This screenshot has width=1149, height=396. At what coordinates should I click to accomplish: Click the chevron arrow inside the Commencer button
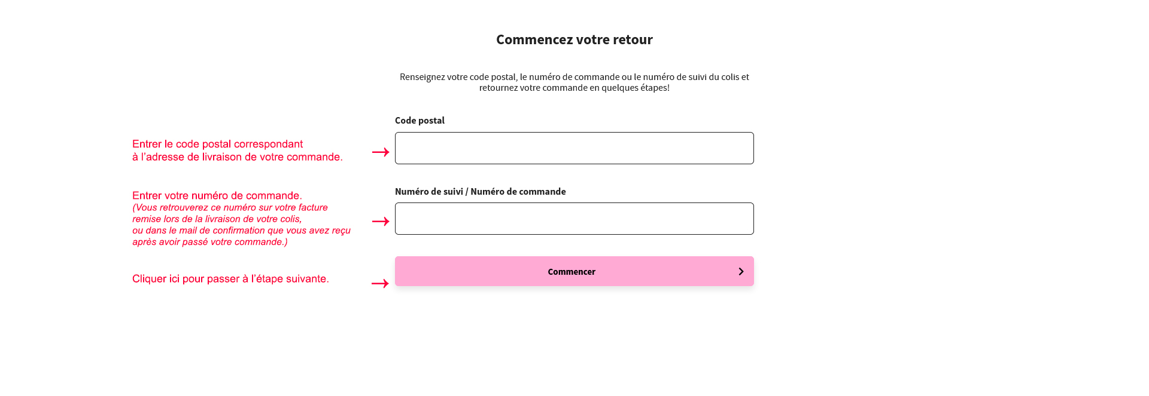tap(741, 271)
